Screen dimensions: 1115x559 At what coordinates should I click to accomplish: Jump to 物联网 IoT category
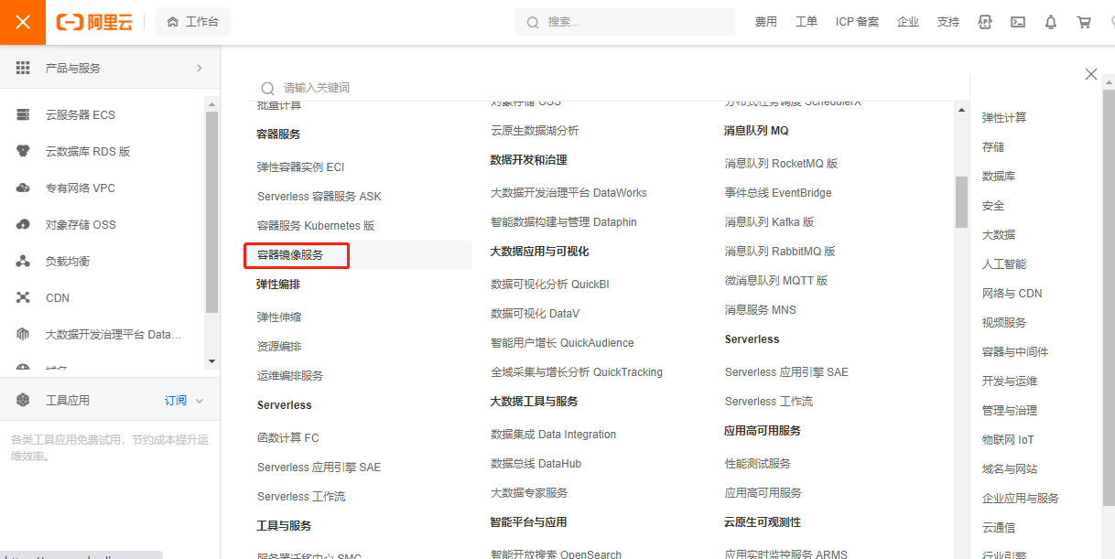click(x=1008, y=439)
